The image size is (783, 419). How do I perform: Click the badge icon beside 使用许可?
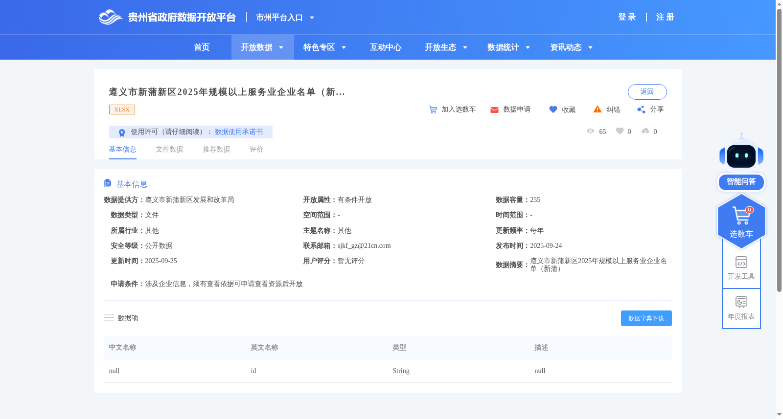tap(122, 132)
